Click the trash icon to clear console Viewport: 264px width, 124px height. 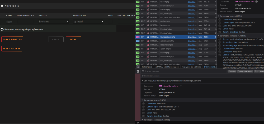click(138, 71)
